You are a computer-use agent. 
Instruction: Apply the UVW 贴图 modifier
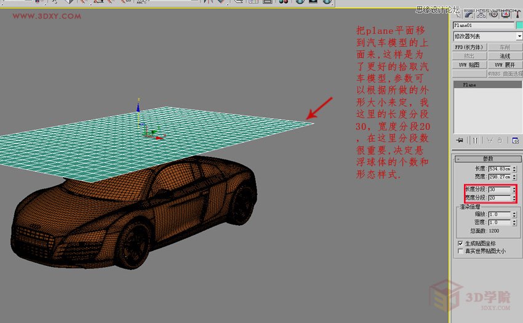469,65
